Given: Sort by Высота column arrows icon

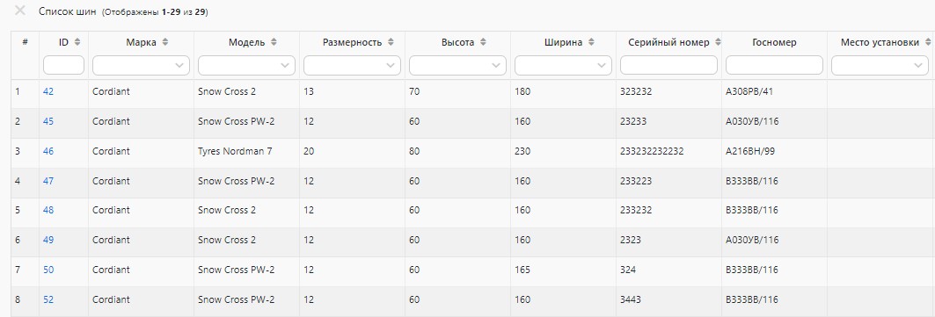Looking at the screenshot, I should 483,42.
